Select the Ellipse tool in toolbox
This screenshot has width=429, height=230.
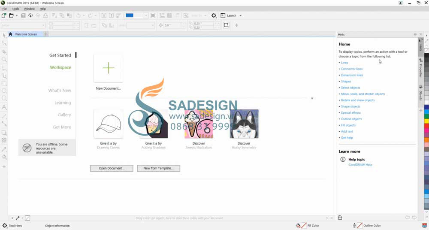point(4,91)
